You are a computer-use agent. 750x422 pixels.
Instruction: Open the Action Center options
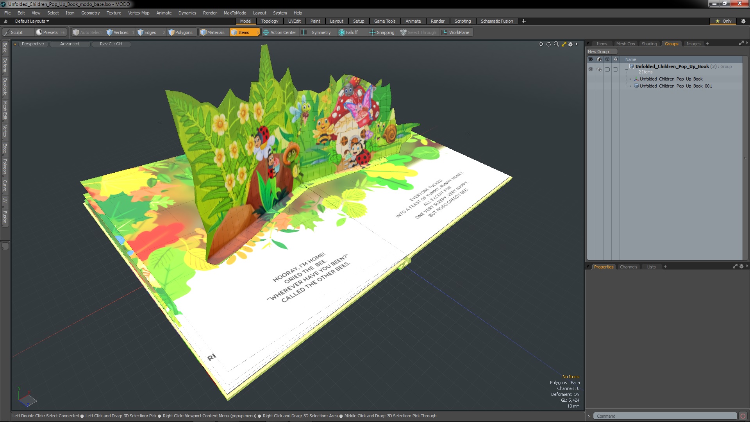pyautogui.click(x=280, y=32)
